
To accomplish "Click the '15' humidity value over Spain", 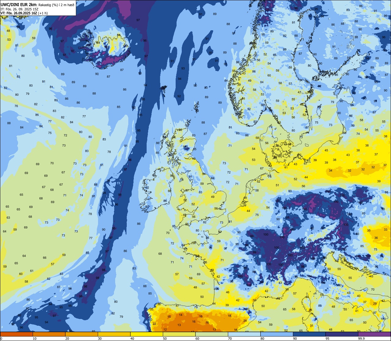I will [169, 317].
